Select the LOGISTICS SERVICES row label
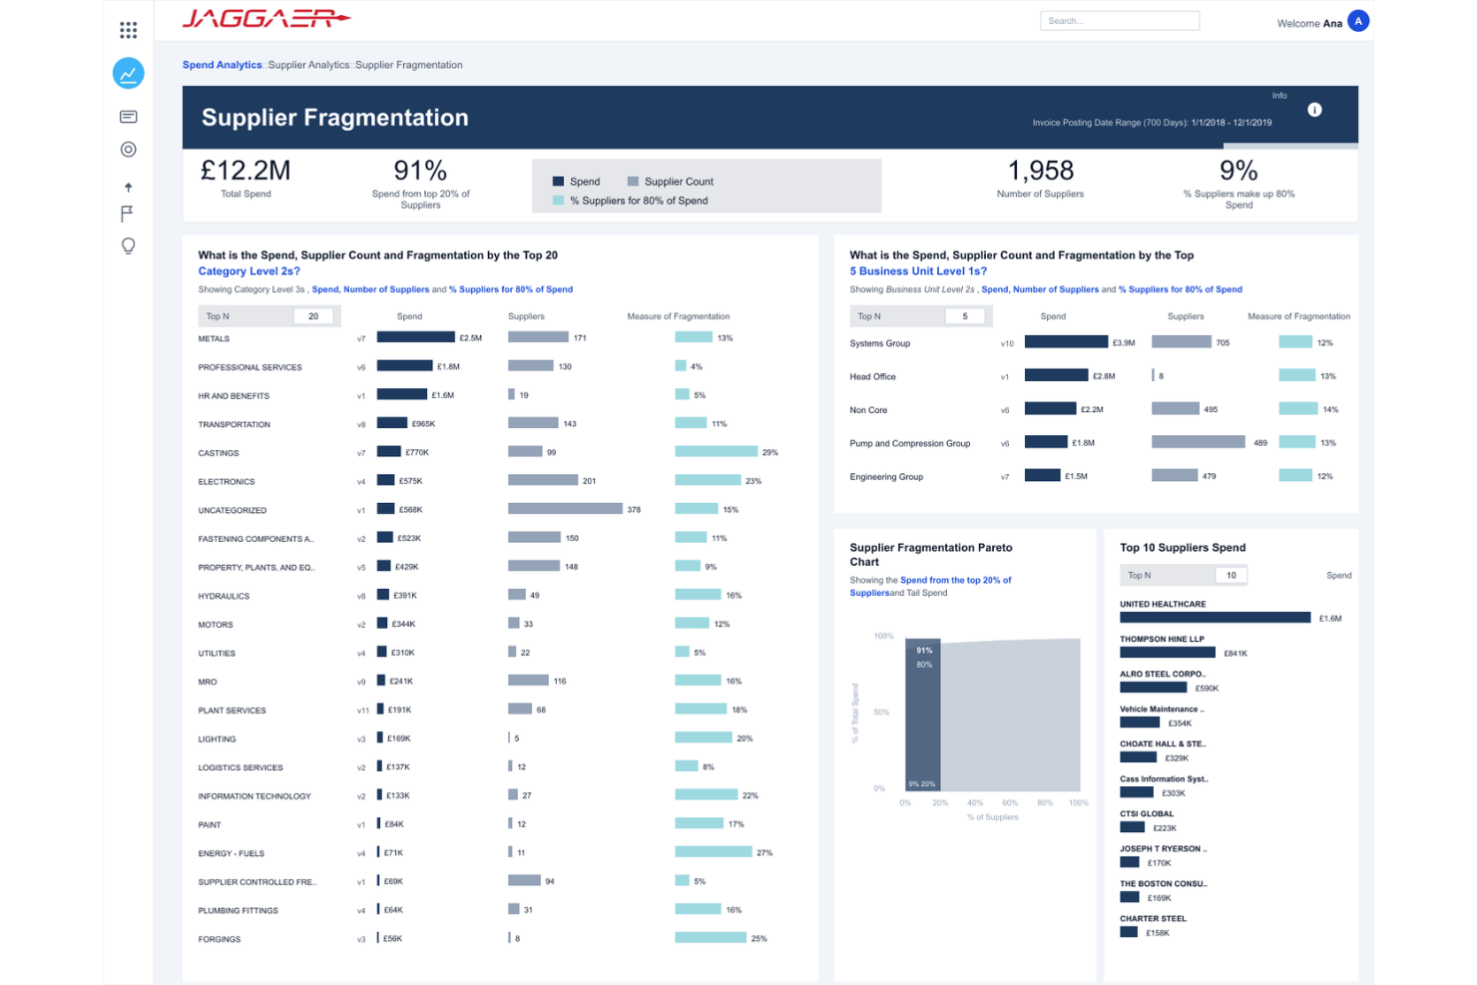 [x=241, y=768]
